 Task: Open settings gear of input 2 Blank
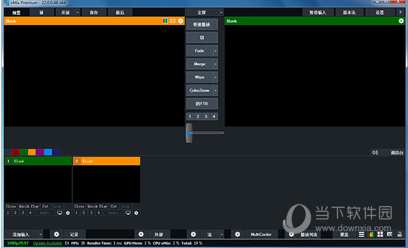(x=136, y=213)
